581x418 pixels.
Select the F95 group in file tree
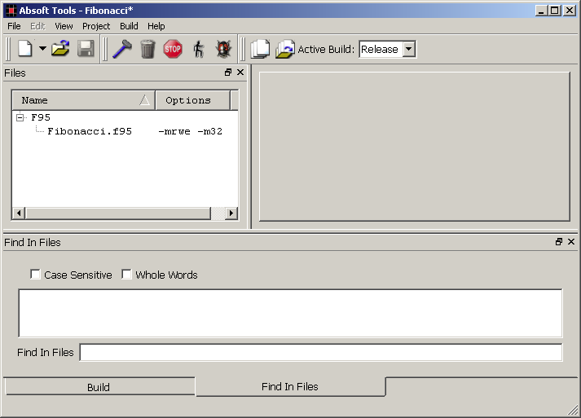coord(41,117)
